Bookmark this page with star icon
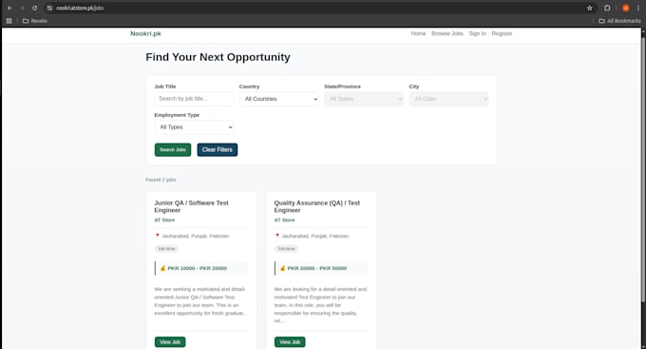646x349 pixels. [x=590, y=8]
